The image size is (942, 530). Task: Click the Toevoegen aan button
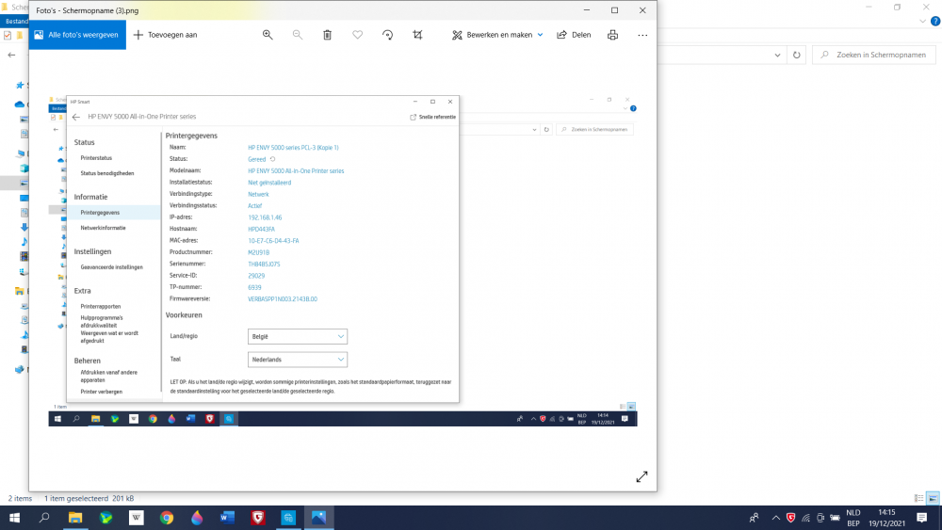click(x=165, y=35)
